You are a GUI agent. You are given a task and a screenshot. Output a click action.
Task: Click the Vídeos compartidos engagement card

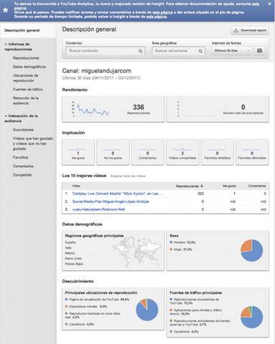click(182, 152)
